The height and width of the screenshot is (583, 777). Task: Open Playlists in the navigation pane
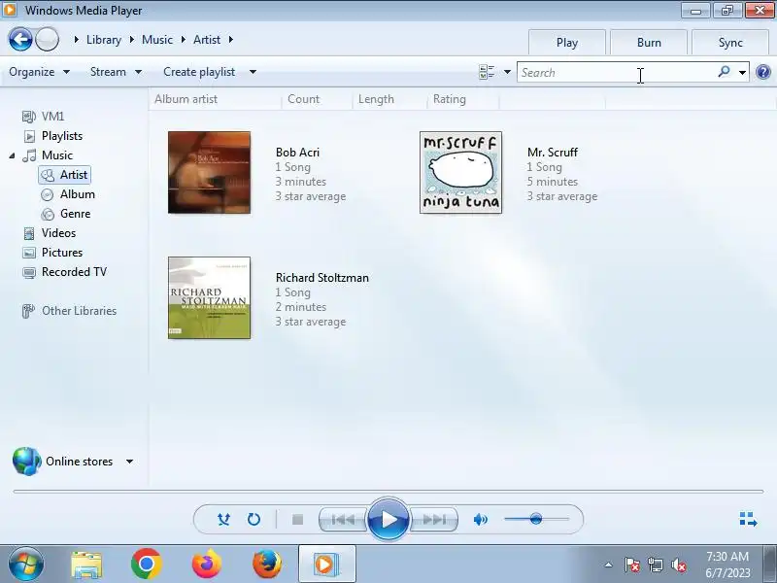(x=52, y=136)
